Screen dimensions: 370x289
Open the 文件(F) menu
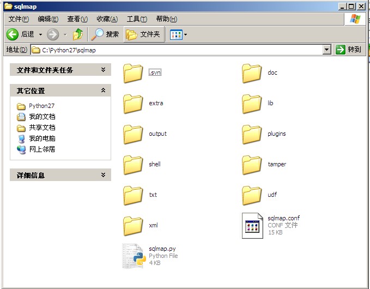pos(19,19)
